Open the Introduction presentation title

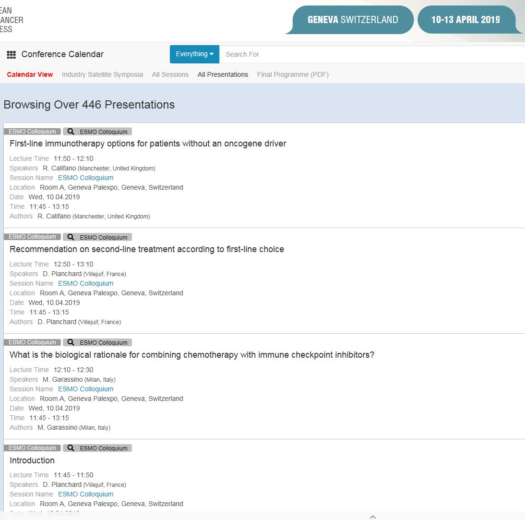[x=32, y=460]
